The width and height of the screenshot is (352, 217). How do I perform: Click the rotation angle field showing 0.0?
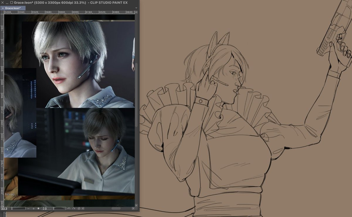(47, 208)
